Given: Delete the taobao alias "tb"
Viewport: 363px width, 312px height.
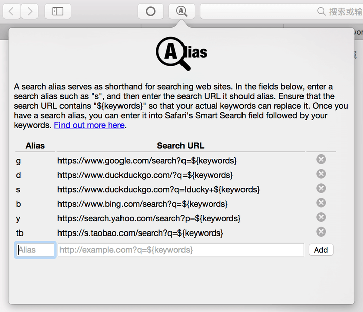Looking at the screenshot, I should (x=321, y=232).
